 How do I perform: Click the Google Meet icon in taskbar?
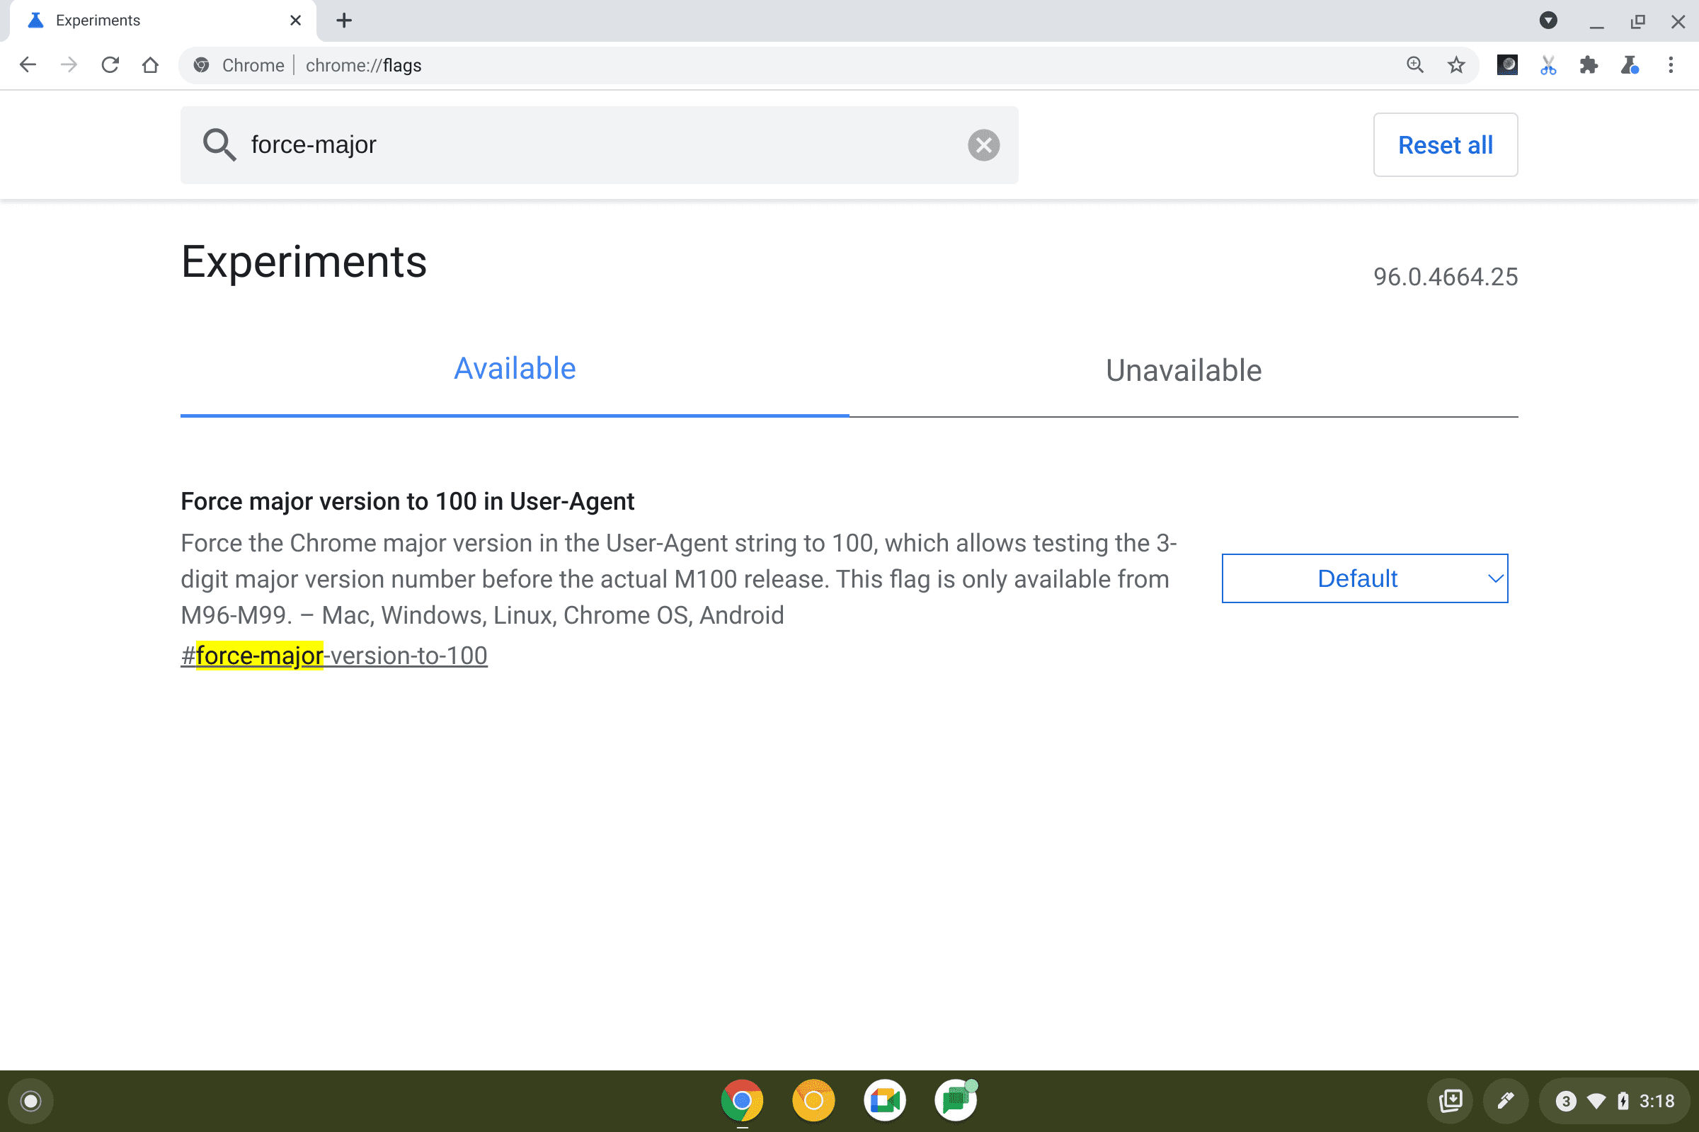pyautogui.click(x=886, y=1102)
